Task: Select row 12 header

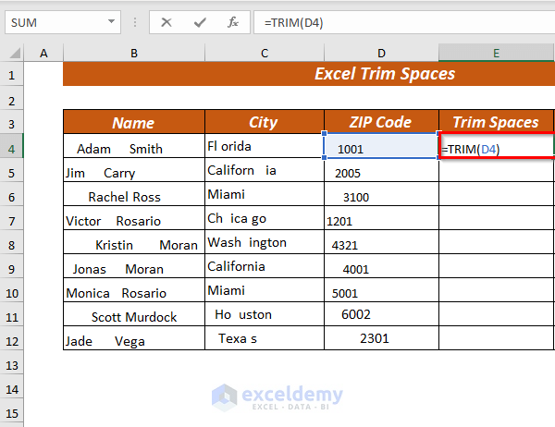Action: [x=12, y=341]
